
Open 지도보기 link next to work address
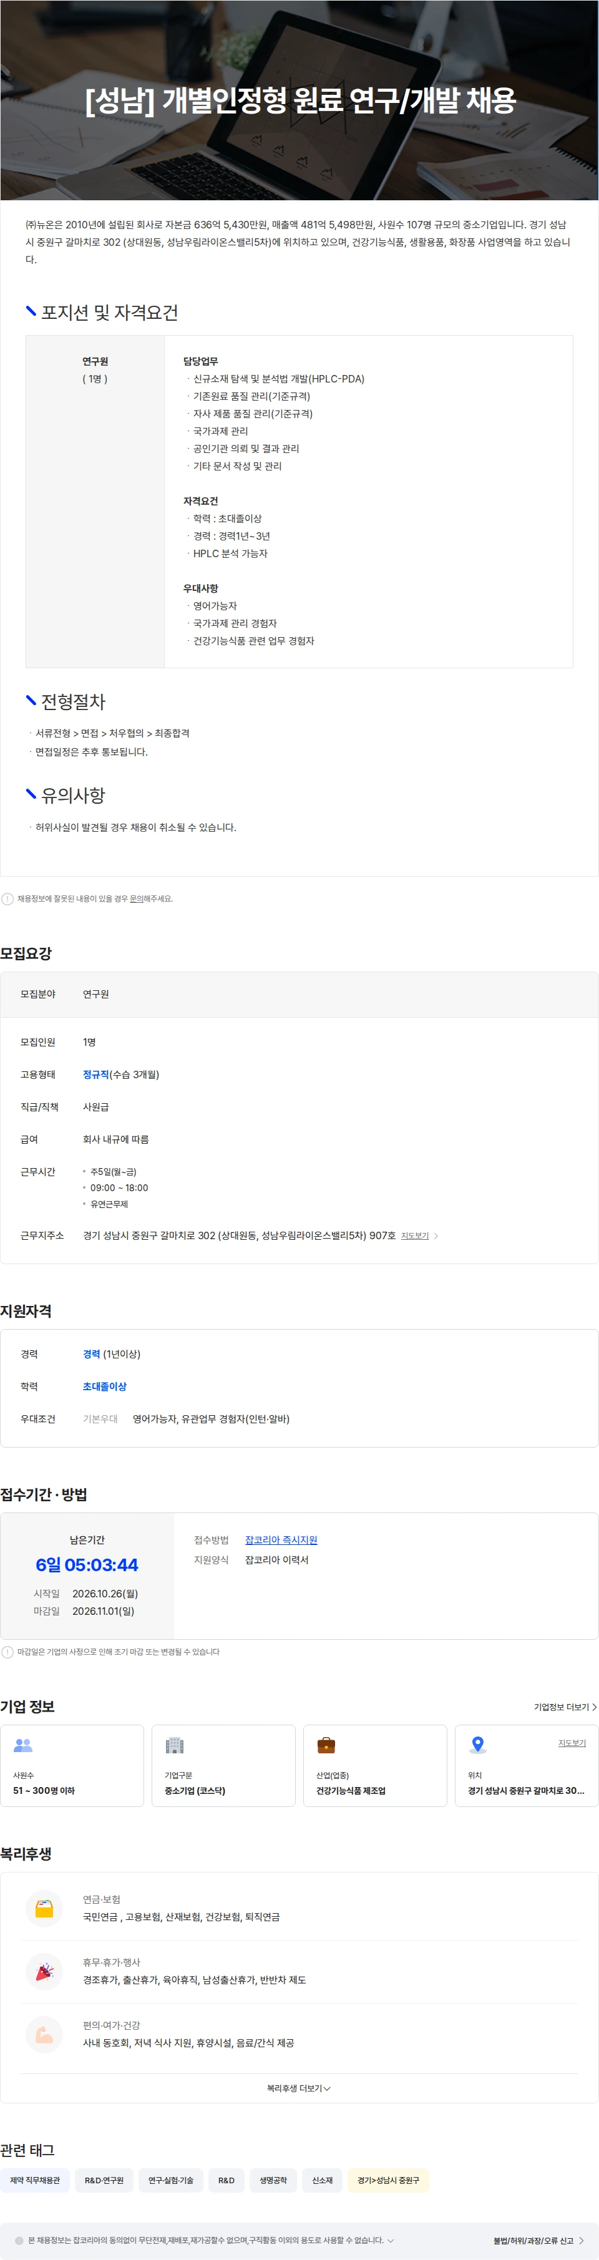tap(415, 1235)
